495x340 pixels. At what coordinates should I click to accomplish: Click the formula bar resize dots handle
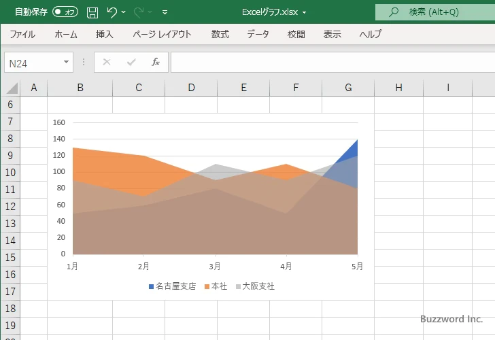84,62
